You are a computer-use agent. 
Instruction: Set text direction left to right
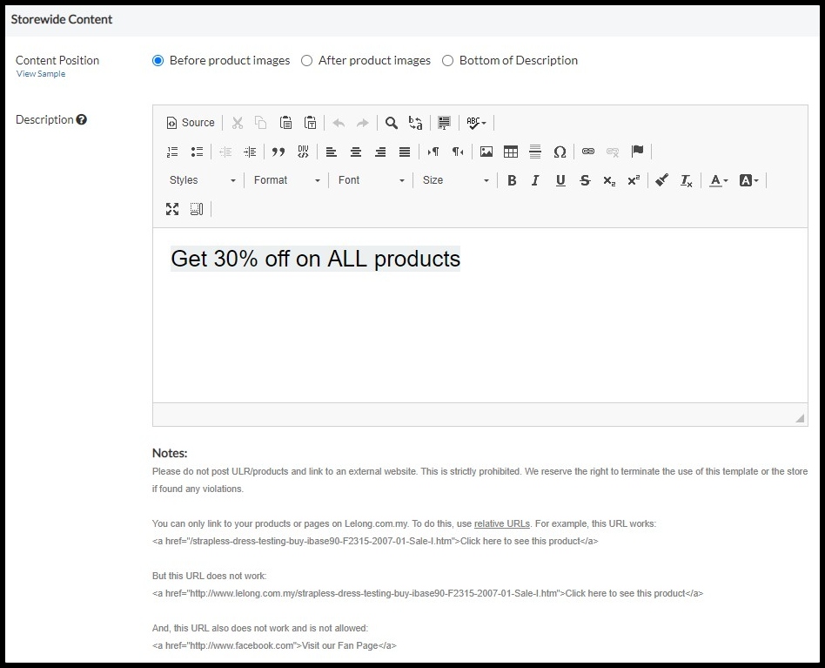(x=433, y=152)
